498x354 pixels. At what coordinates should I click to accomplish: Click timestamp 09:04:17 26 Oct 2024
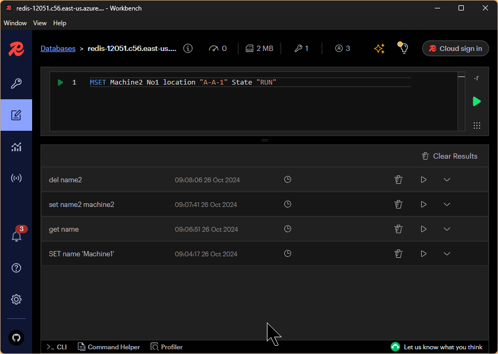click(206, 254)
